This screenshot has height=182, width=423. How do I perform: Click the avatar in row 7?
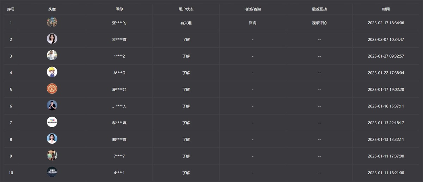click(52, 122)
